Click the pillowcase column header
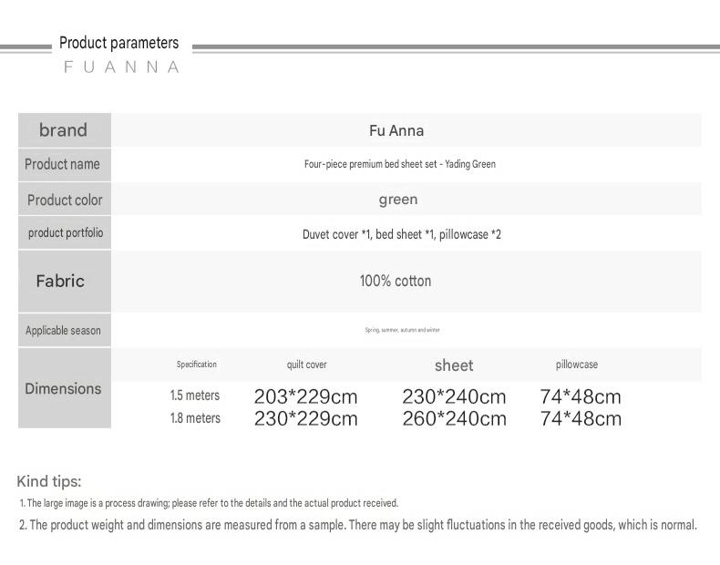Image resolution: width=720 pixels, height=565 pixels. [x=577, y=365]
